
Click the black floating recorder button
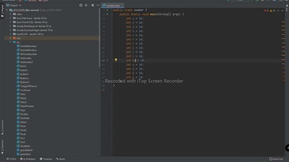(x=287, y=148)
